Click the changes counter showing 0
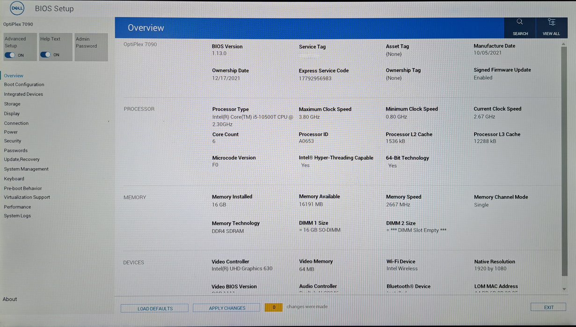The height and width of the screenshot is (327, 576). (274, 307)
